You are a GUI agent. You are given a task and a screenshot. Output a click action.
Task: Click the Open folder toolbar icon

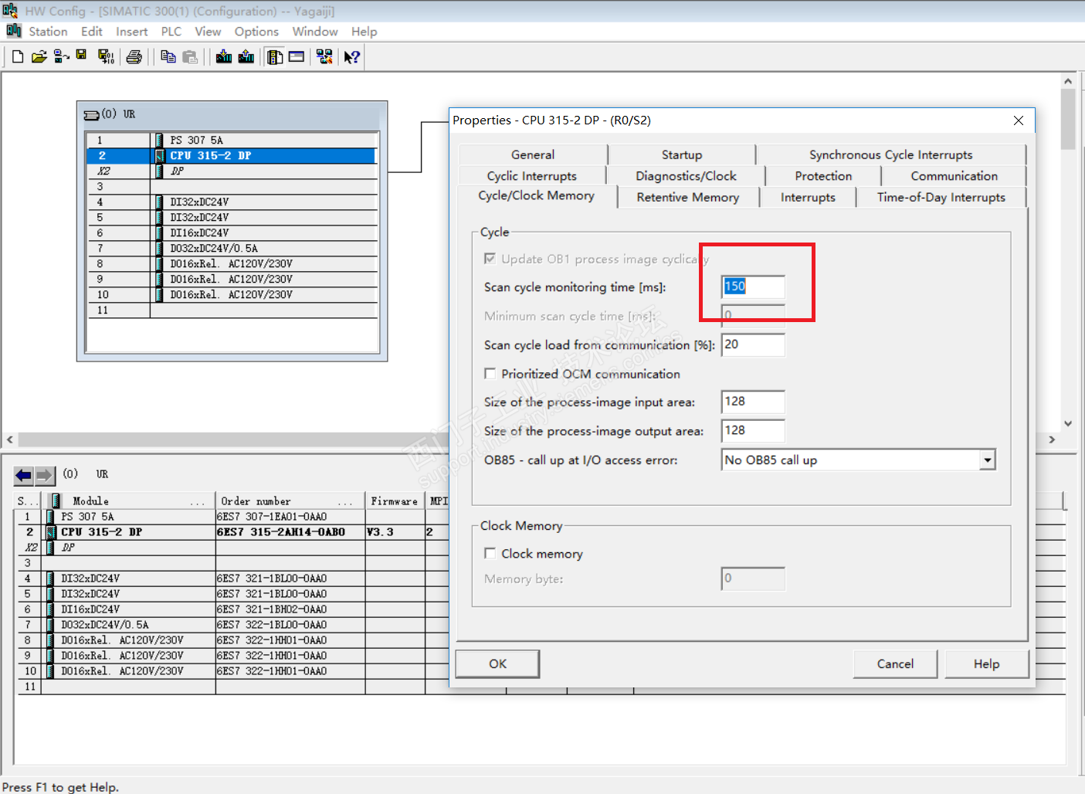39,57
